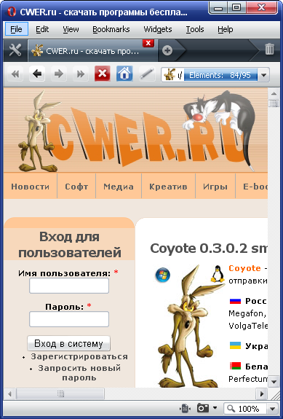283x419 pixels.
Task: Open the address bar dropdown arrow
Action: coord(264,75)
